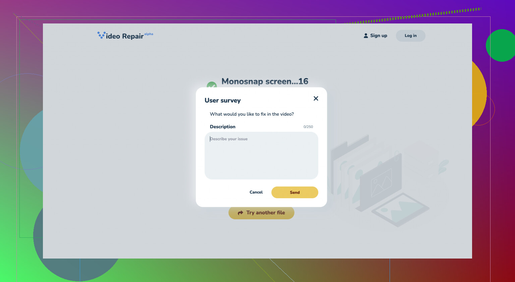Click the 0/250 character counter
The width and height of the screenshot is (515, 282).
coord(308,127)
